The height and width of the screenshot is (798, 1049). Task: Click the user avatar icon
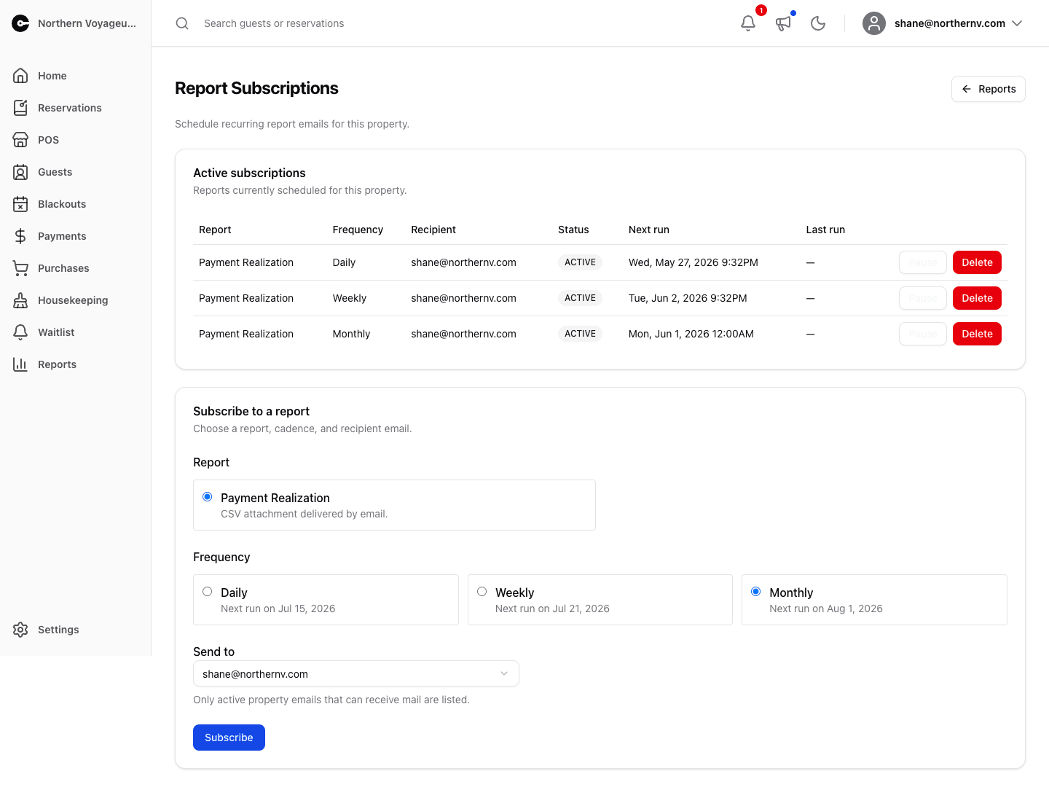(874, 23)
